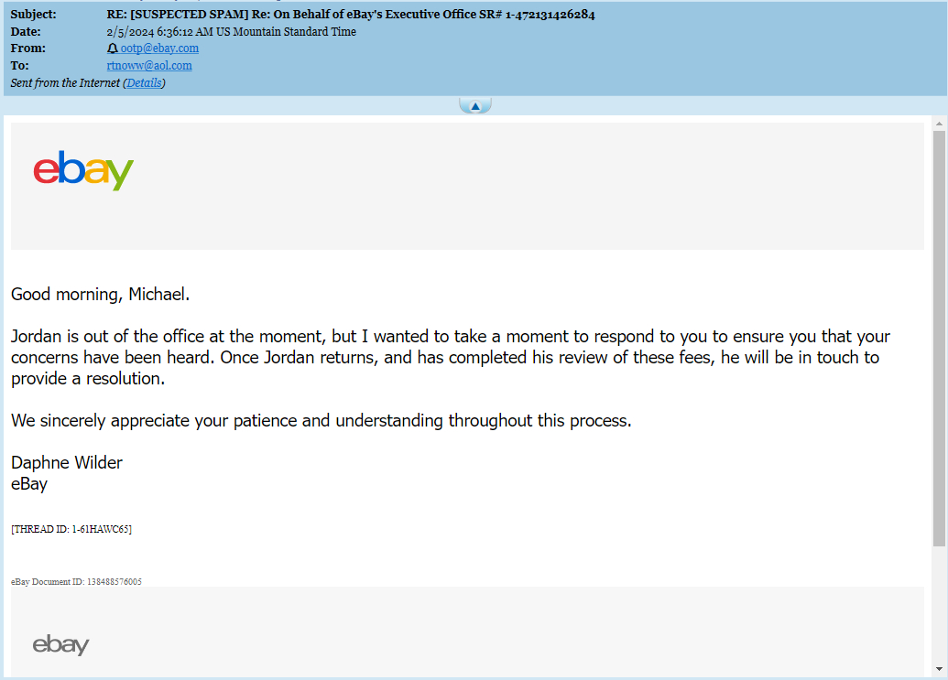Click the Good morning, Michael greeting

pyautogui.click(x=101, y=294)
